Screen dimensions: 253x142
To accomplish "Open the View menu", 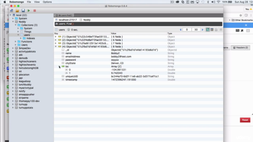I will pos(37,2).
